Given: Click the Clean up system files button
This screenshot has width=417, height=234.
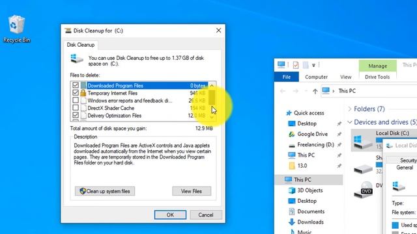Looking at the screenshot, I should click(105, 191).
